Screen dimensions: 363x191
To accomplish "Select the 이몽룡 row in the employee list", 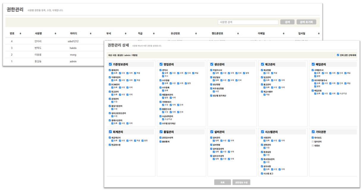I will (55, 55).
